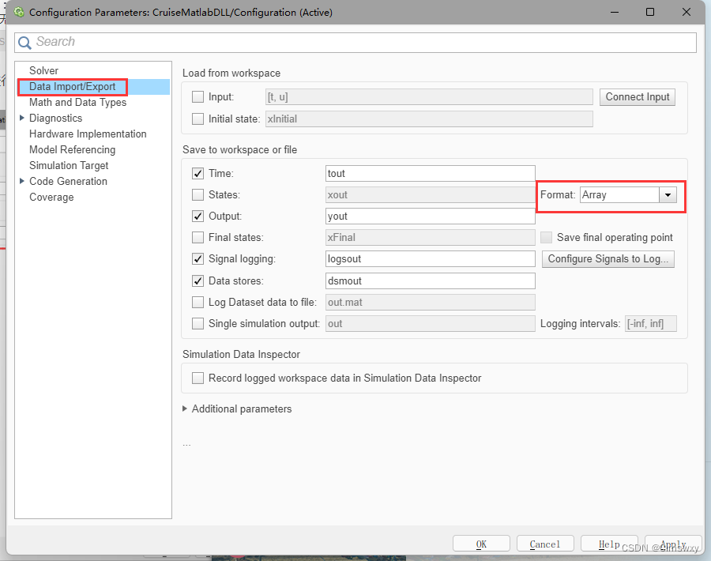This screenshot has width=711, height=561.
Task: Click the dsmout data stores field
Action: point(431,280)
